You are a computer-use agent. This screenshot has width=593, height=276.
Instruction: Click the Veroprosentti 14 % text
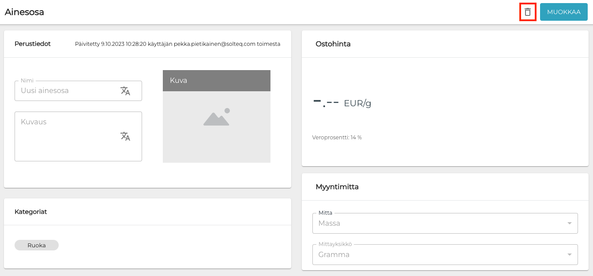[x=337, y=138]
